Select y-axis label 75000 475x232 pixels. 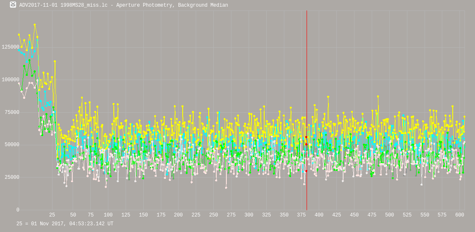11,112
